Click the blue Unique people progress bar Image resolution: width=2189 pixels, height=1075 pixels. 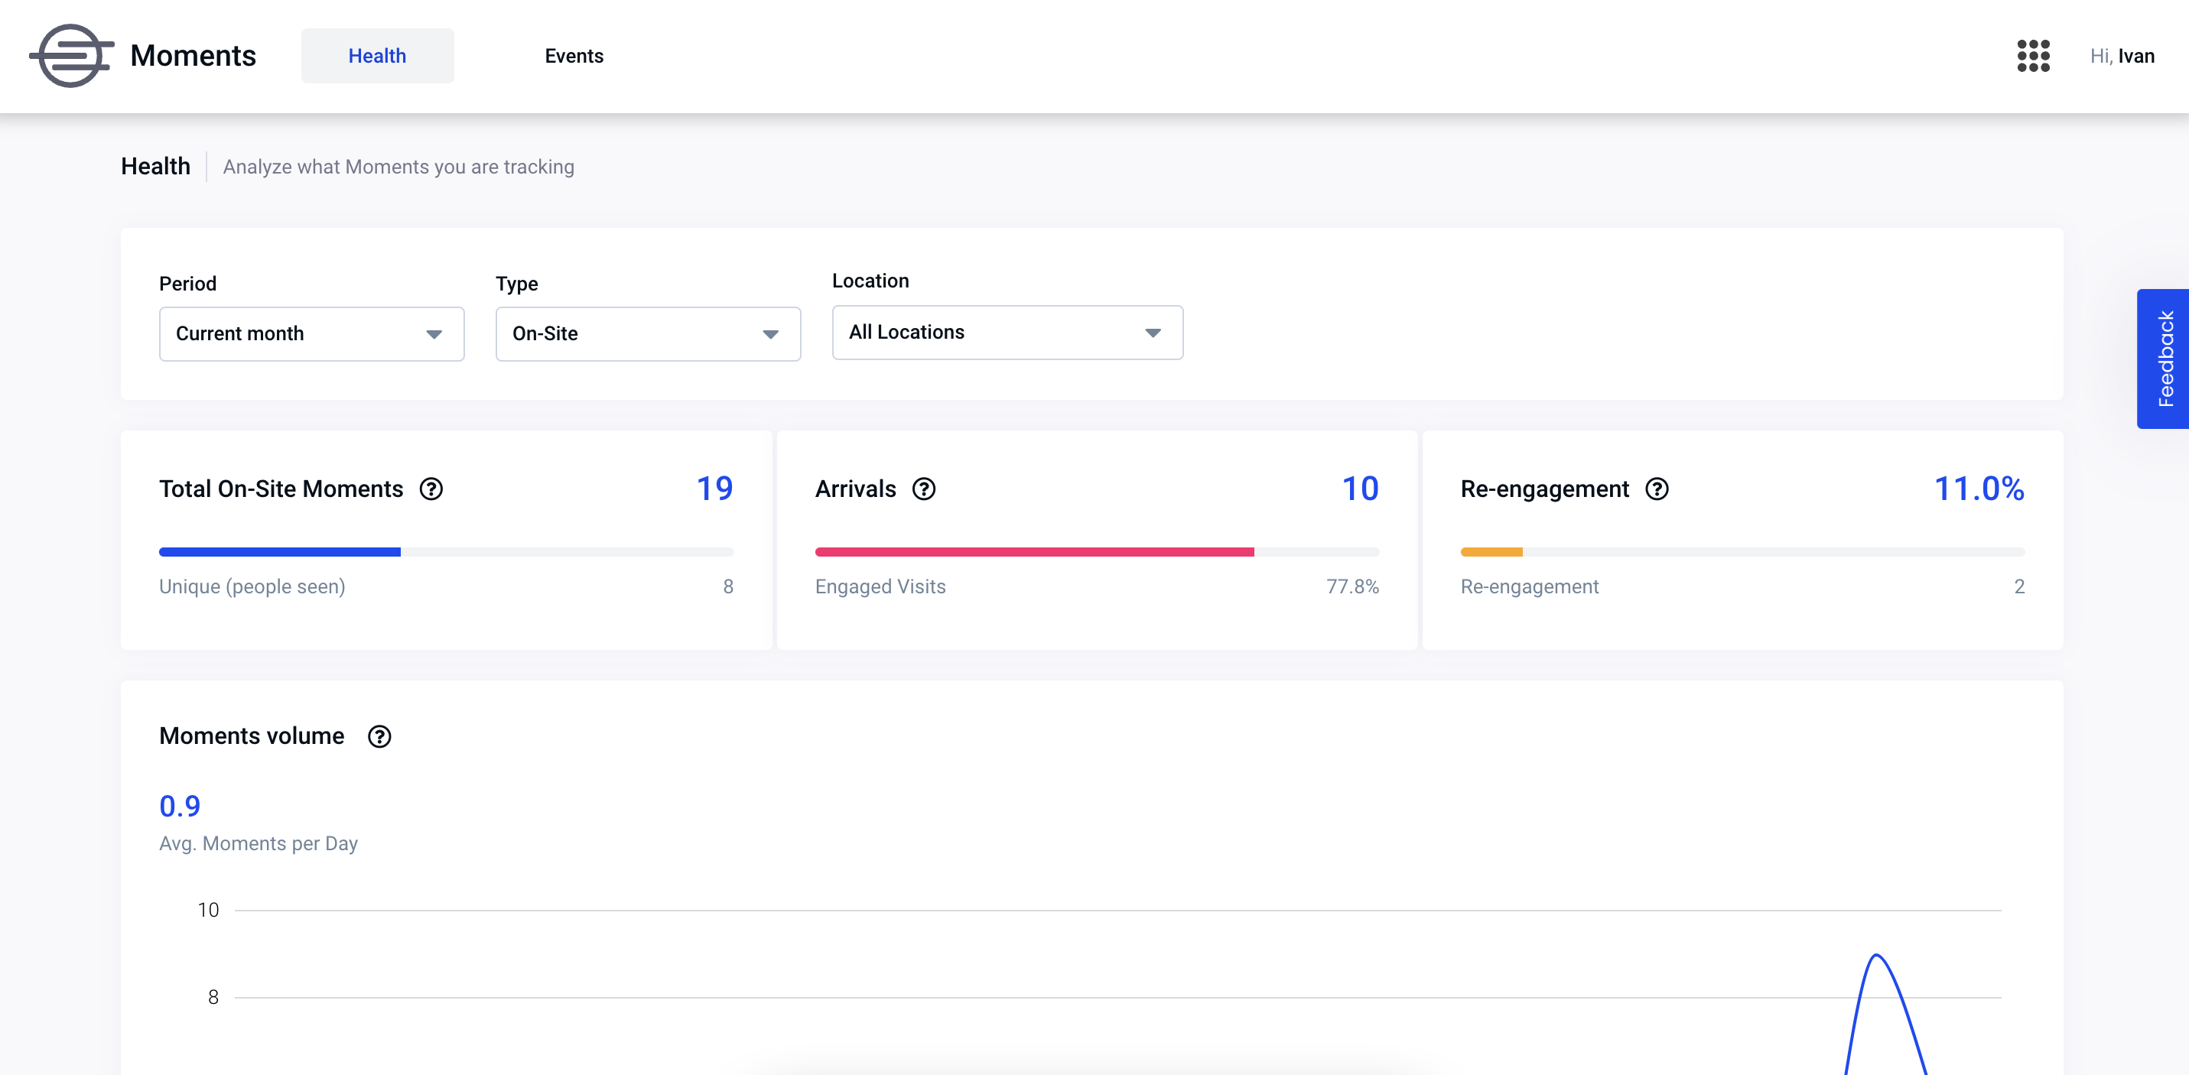[x=280, y=551]
